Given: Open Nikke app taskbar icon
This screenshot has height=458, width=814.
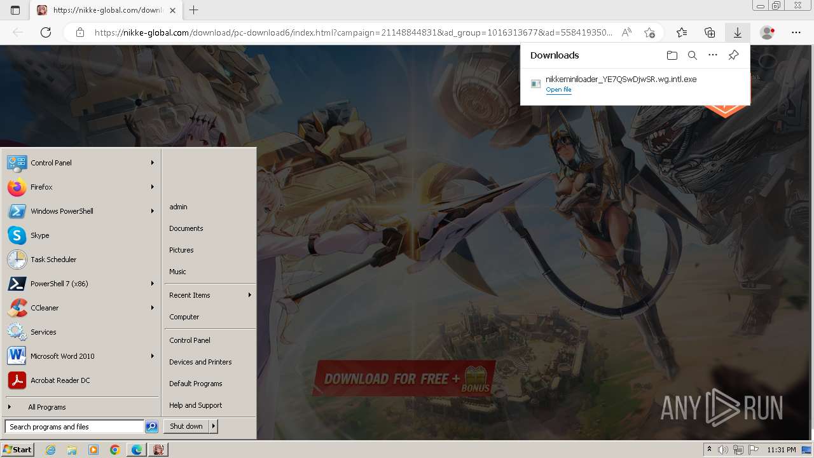Looking at the screenshot, I should coord(158,450).
